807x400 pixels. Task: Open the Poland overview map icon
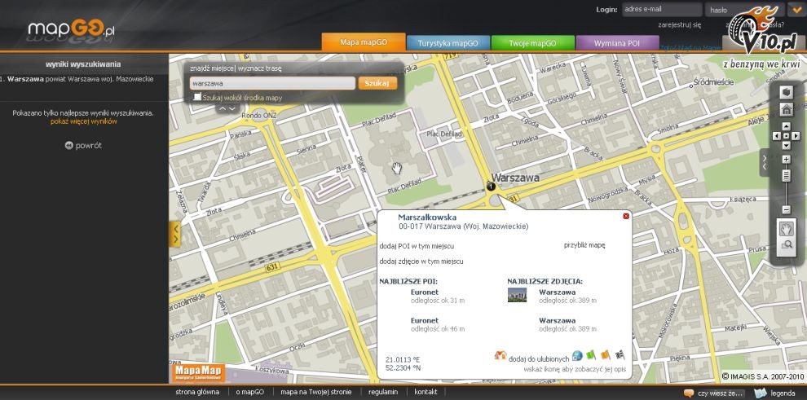click(786, 93)
